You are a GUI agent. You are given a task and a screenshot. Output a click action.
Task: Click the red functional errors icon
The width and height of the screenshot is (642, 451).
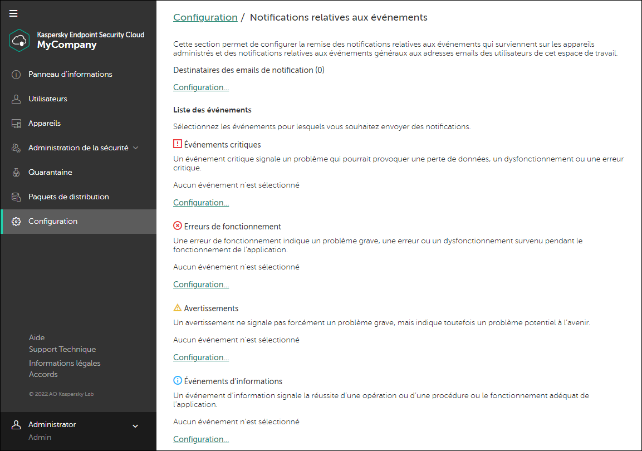click(x=177, y=225)
